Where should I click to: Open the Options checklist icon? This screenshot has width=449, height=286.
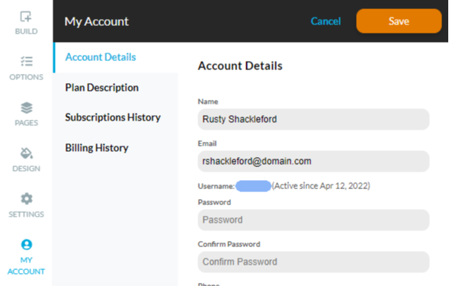coord(27,61)
